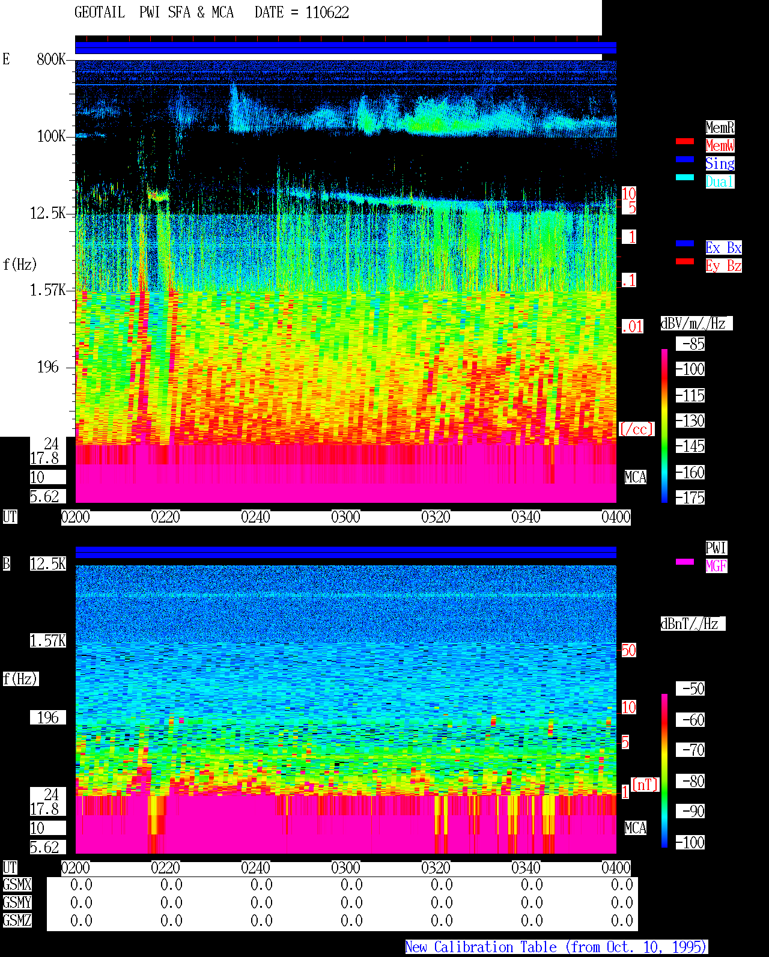This screenshot has height=957, width=769.
Task: Select the PWI legend label
Action: pyautogui.click(x=716, y=548)
